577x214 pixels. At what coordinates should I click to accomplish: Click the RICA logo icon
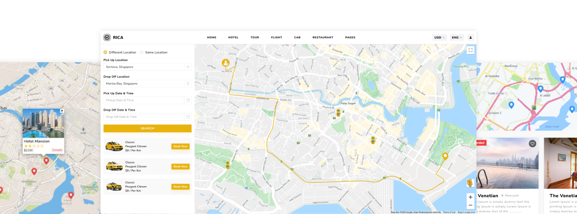pos(107,38)
